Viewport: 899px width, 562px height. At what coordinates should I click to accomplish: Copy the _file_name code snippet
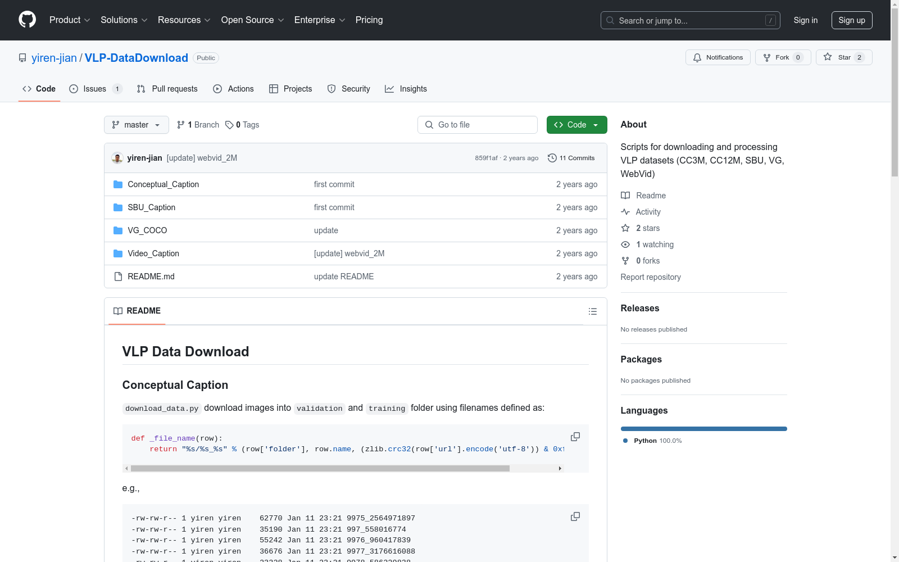(575, 437)
